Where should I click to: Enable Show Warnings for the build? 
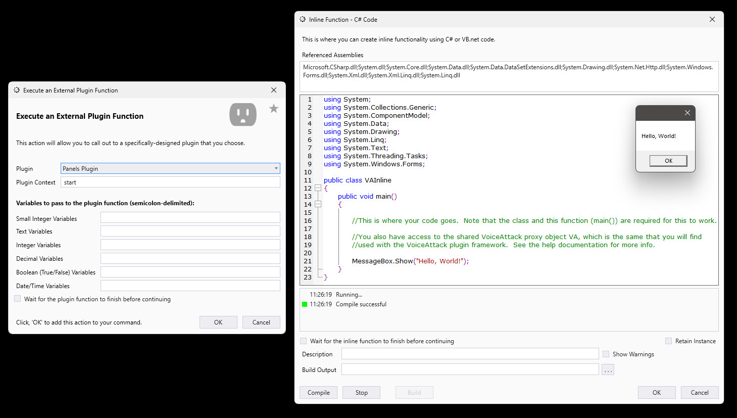(606, 354)
